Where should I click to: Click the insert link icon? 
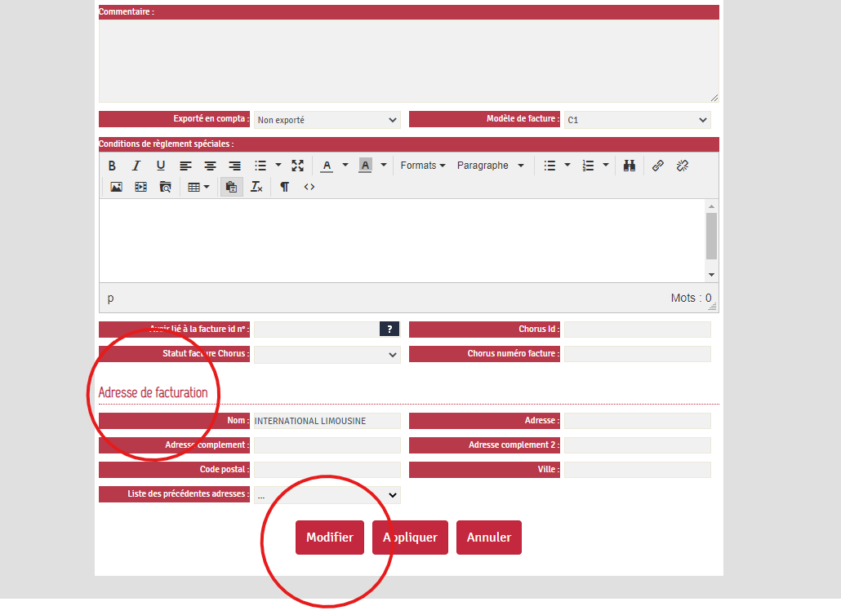point(658,166)
